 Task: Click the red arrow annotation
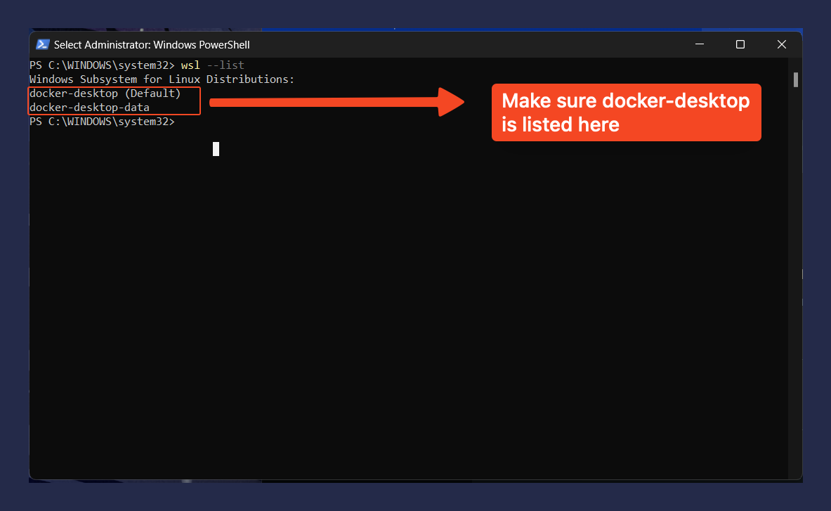(x=337, y=103)
